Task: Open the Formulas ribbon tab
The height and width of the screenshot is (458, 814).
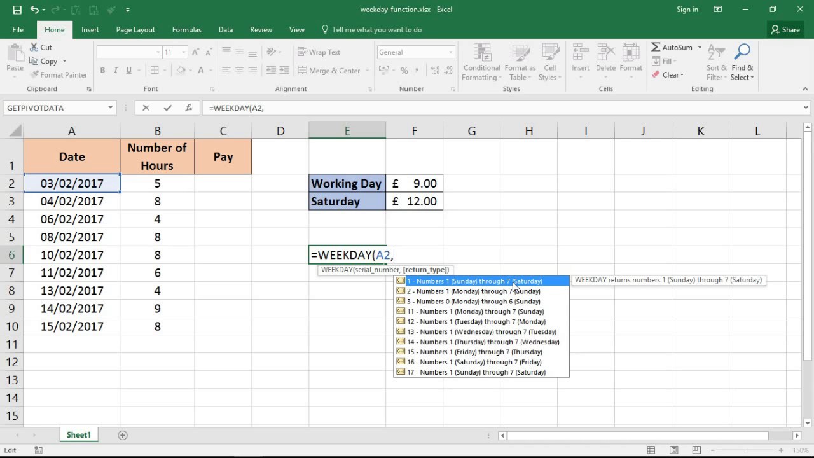Action: [186, 30]
